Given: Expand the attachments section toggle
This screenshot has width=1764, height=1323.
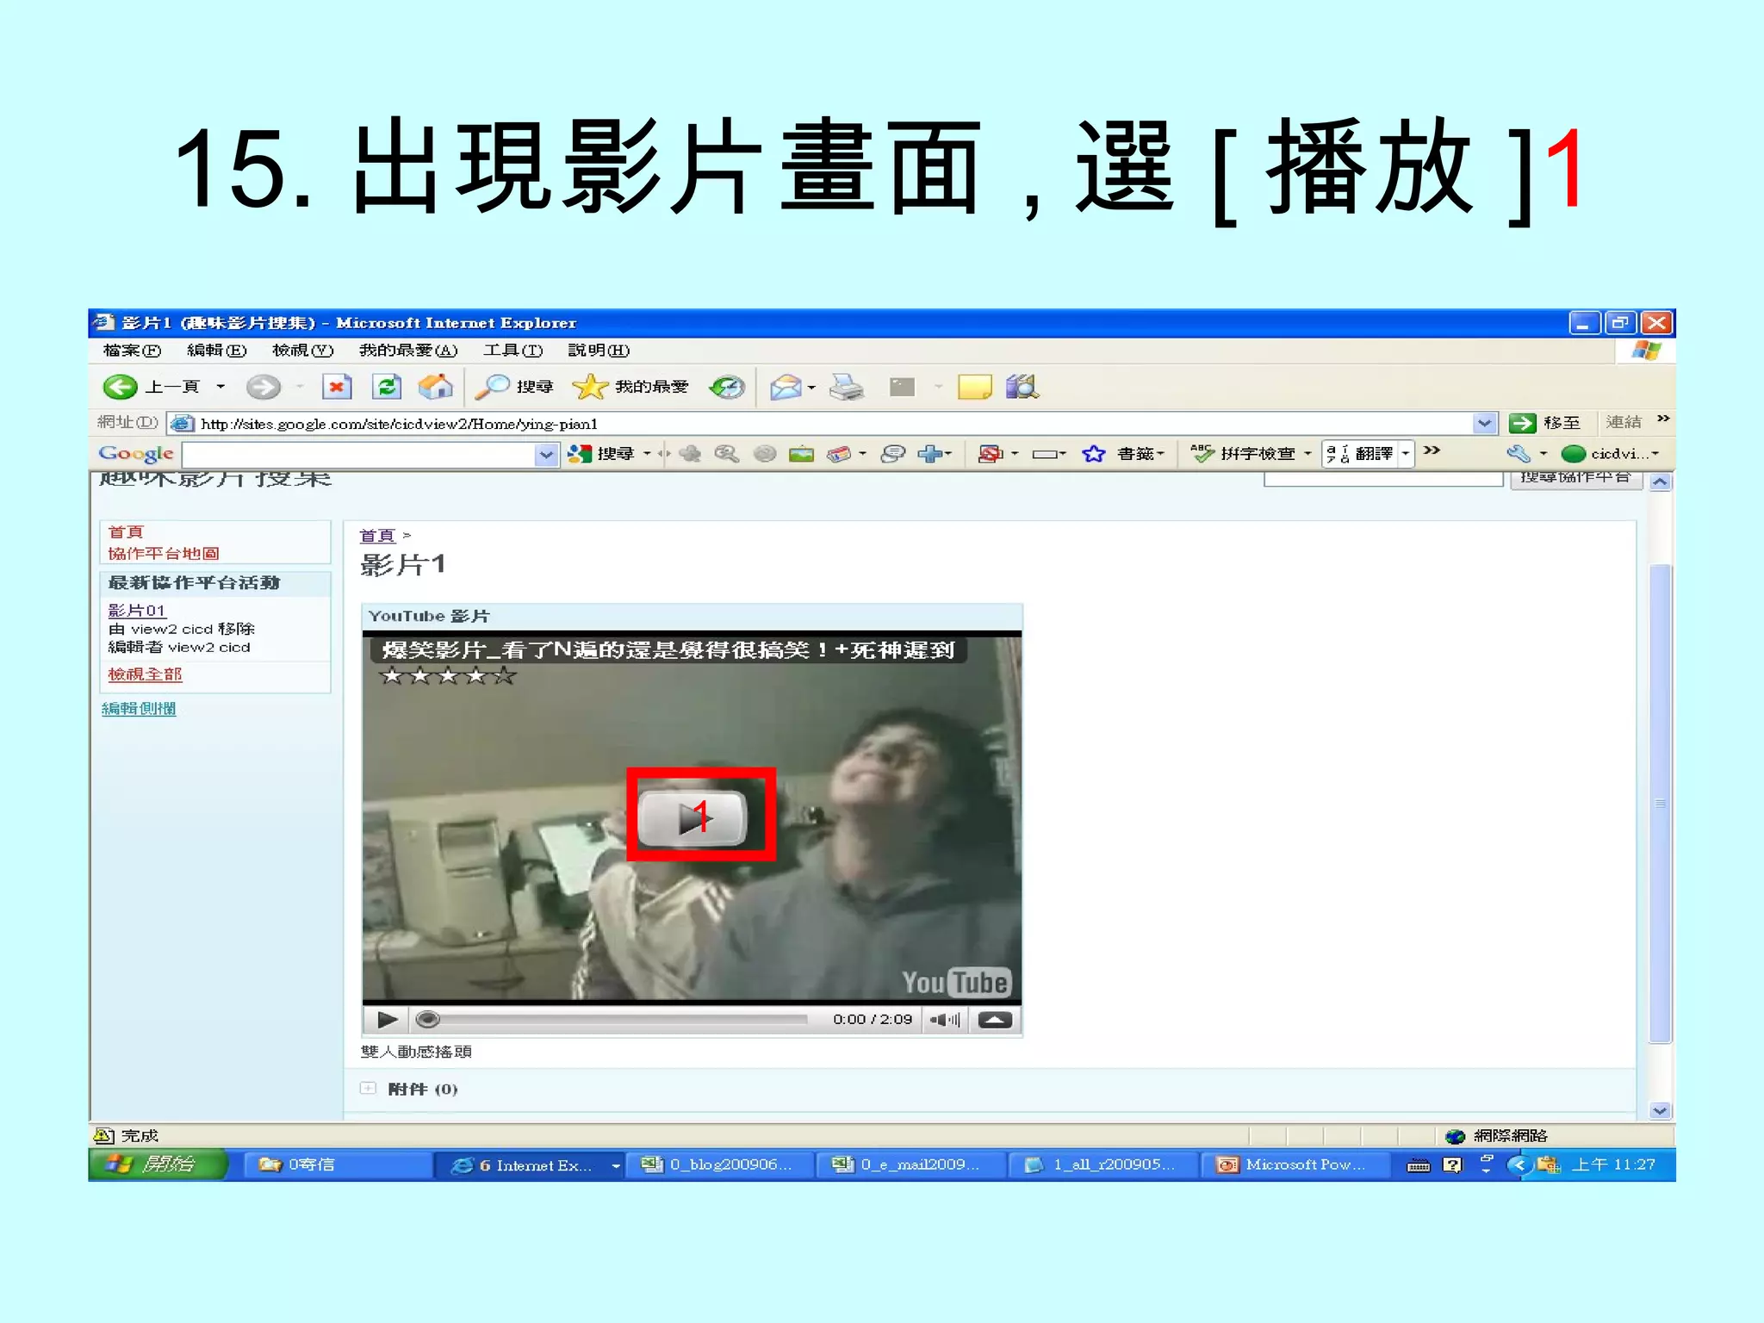Looking at the screenshot, I should [369, 1089].
